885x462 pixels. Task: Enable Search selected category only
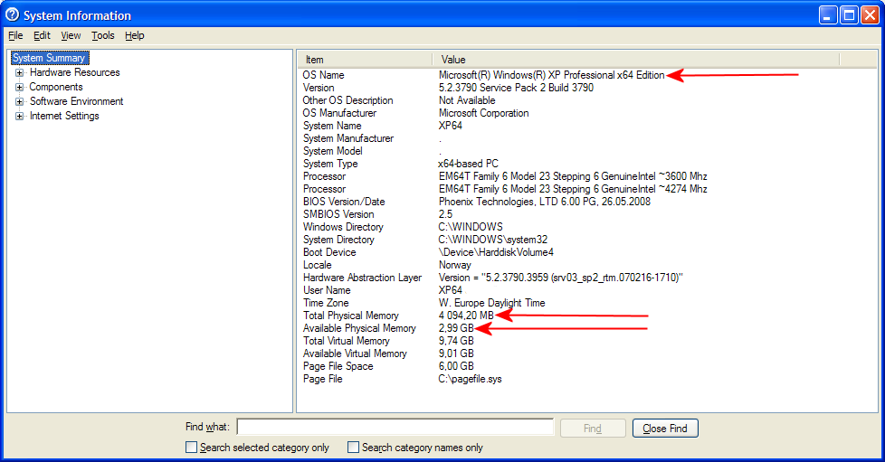click(x=191, y=448)
